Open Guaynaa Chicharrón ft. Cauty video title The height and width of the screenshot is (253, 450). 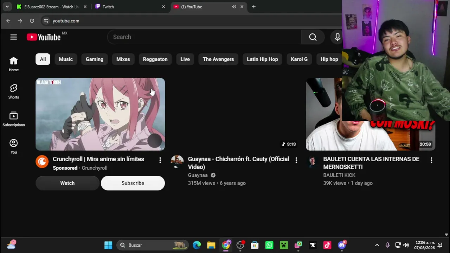point(238,163)
